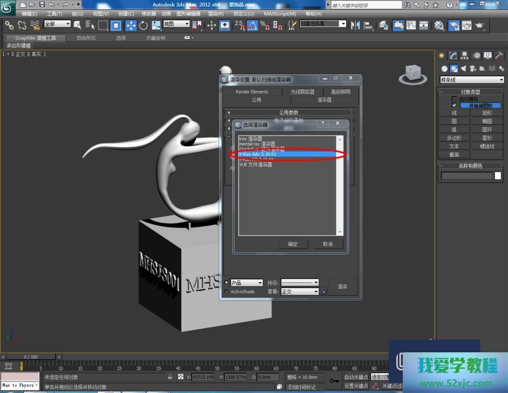Viewport: 508px width, 393px height.
Task: Choose V-Ray Adv 2.10.01 in renderer list
Action: pyautogui.click(x=259, y=154)
